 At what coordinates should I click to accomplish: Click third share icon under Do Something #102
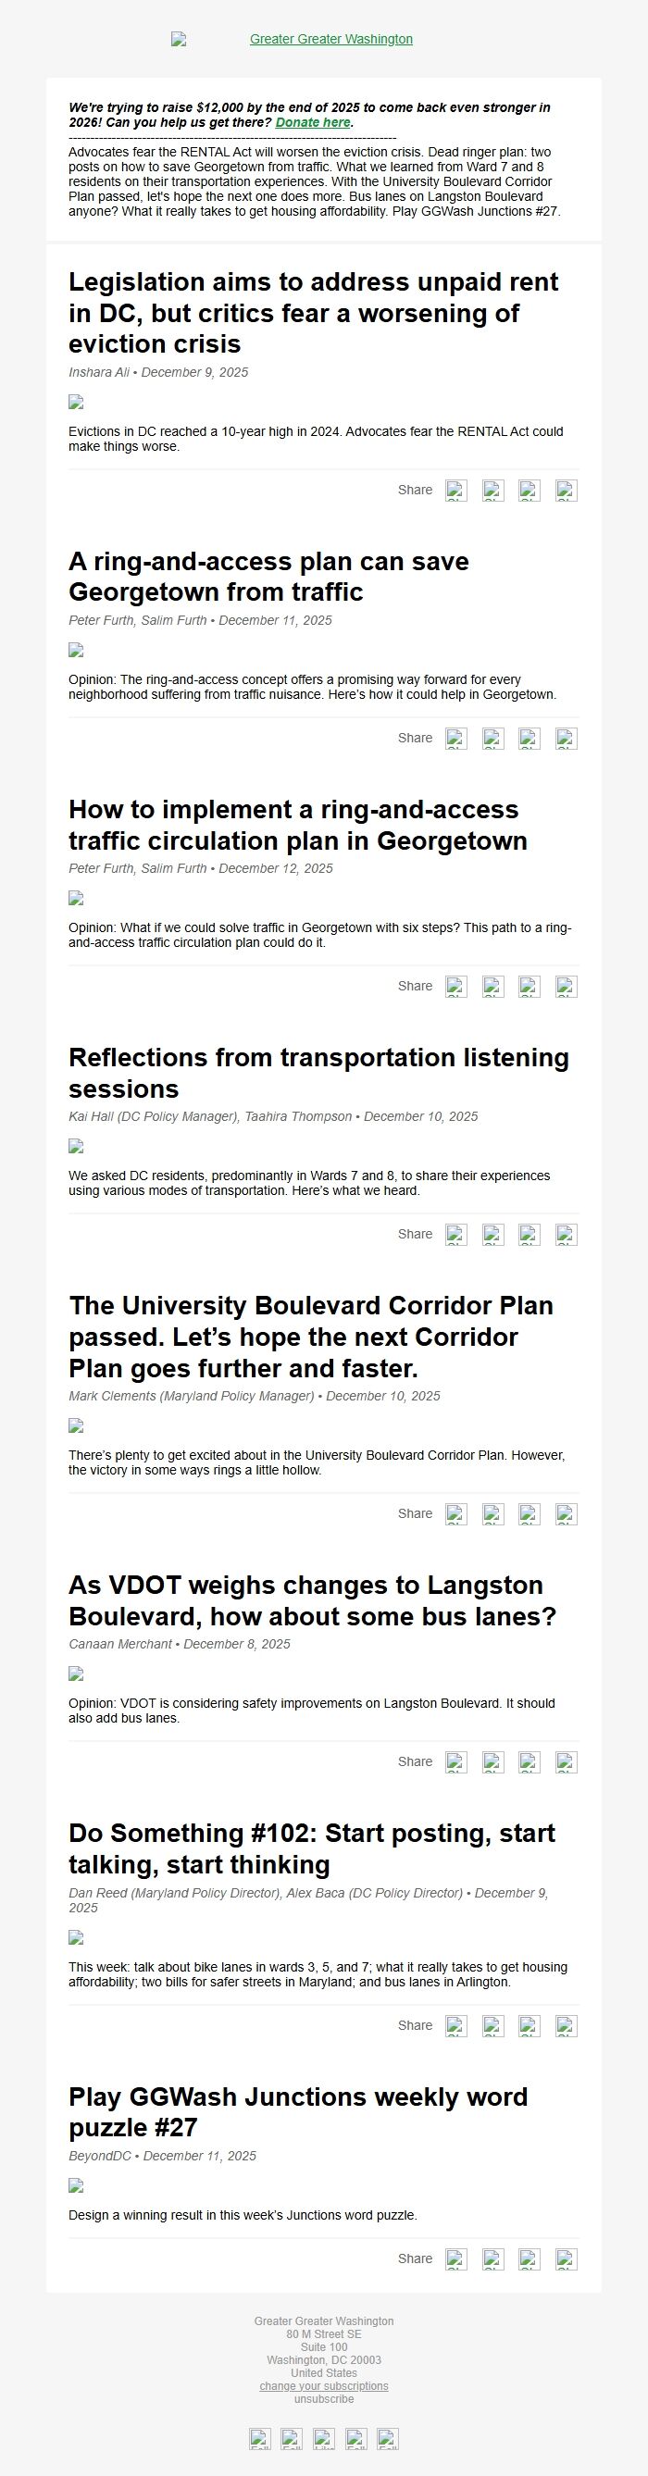point(529,2026)
